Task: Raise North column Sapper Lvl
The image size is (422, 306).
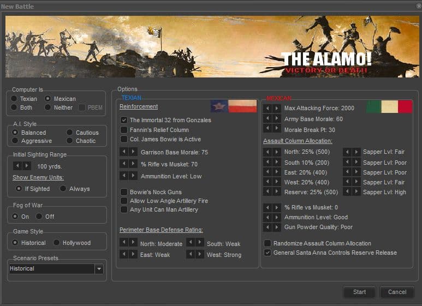Action: pos(356,152)
